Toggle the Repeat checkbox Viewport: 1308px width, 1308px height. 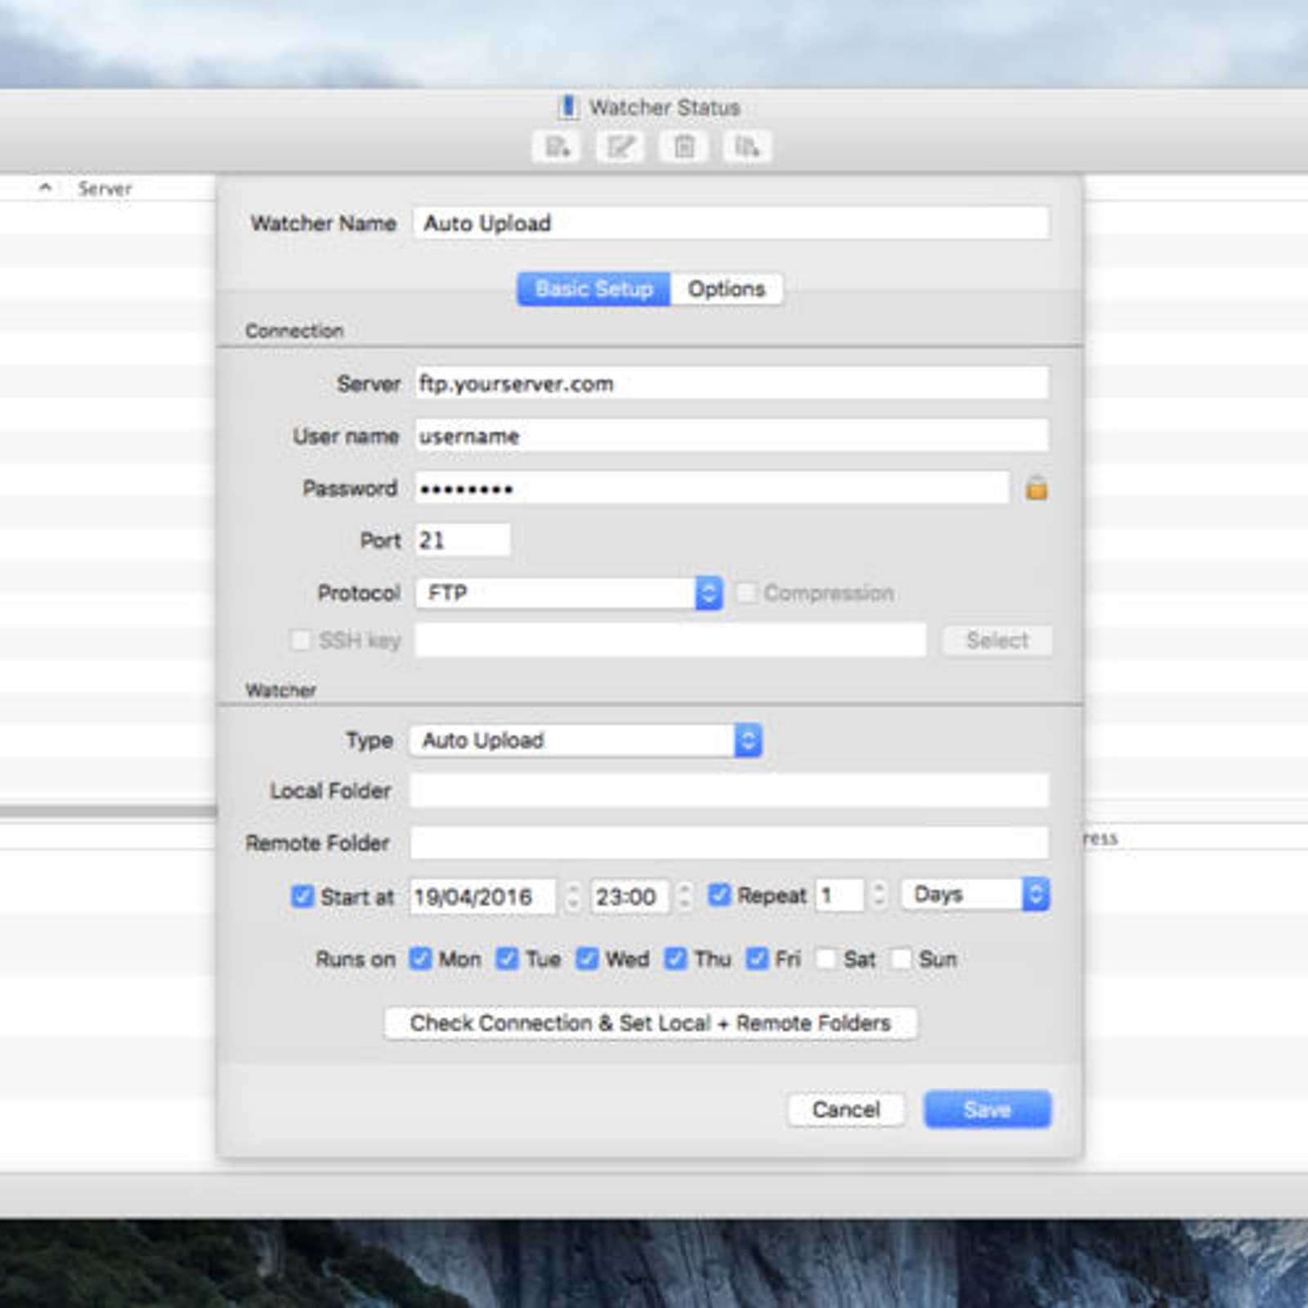(x=719, y=895)
